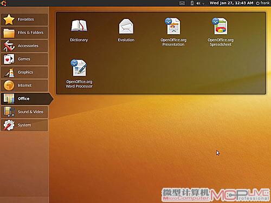Click the Office category icon
Image resolution: width=271 pixels, height=203 pixels.
coord(9,99)
